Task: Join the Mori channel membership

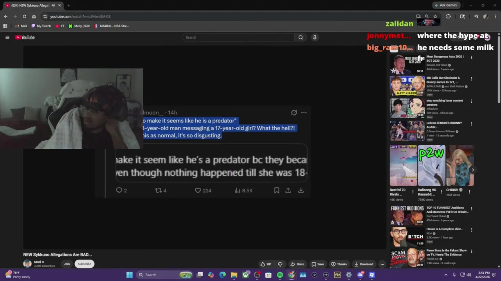Action: pos(67,264)
